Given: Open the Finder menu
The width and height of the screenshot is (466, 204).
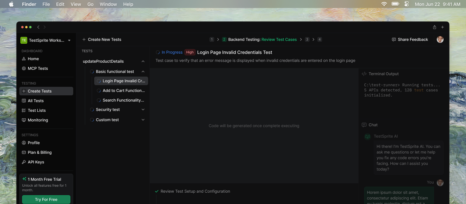Looking at the screenshot, I should [x=29, y=4].
